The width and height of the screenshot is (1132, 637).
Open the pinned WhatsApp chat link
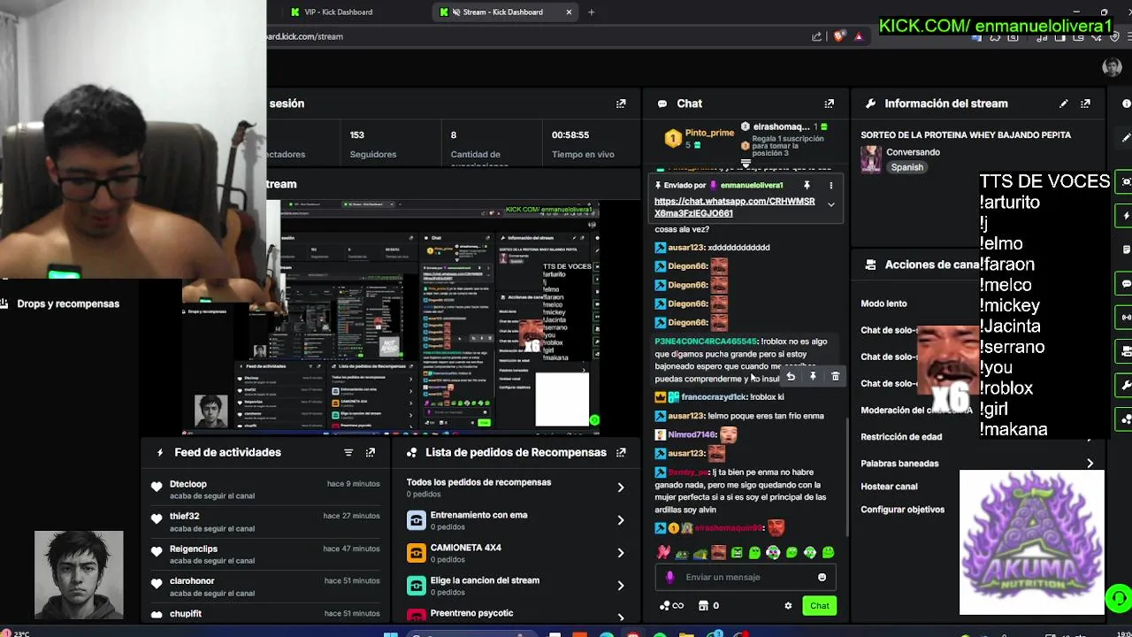tap(734, 207)
